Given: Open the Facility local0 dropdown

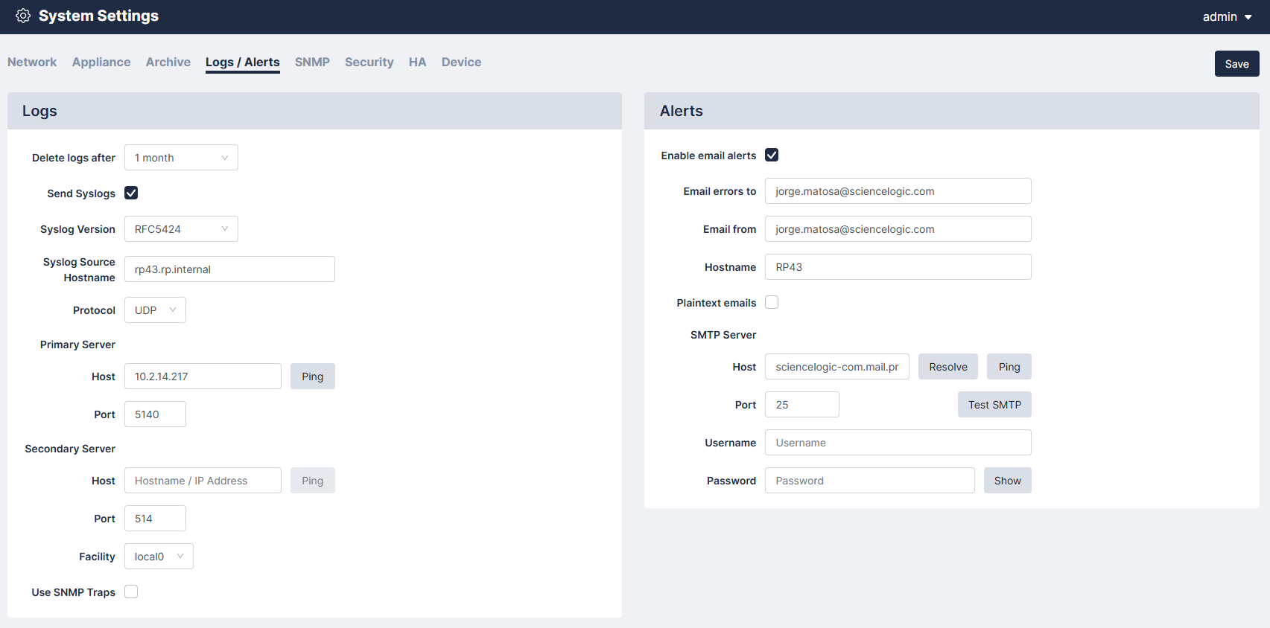Looking at the screenshot, I should (x=159, y=557).
